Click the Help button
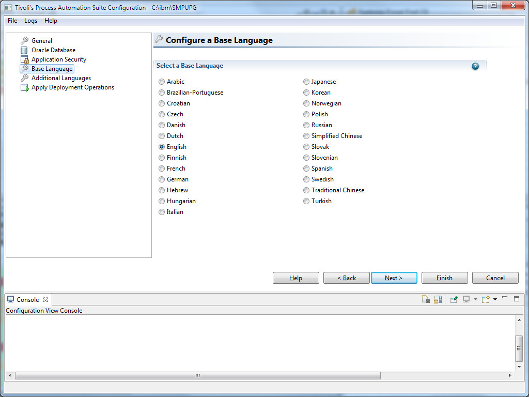The width and height of the screenshot is (529, 397). pos(296,278)
